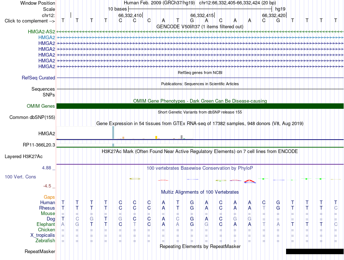Viewport: 344px width, 260px height.
Task: Click the 100 Vert. Cons label
Action: coord(20,177)
